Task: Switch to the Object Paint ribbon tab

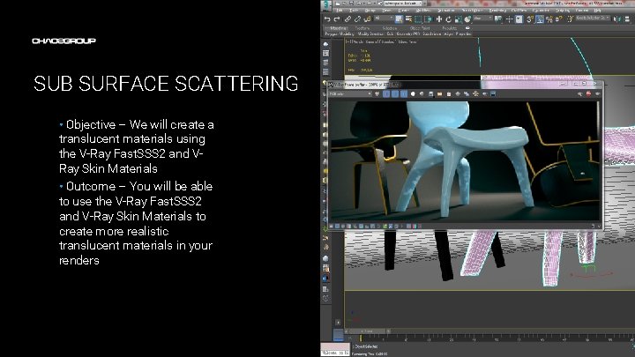Action: 420,28
